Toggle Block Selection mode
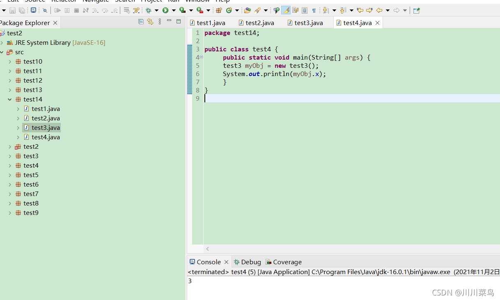The image size is (500, 300). click(304, 10)
